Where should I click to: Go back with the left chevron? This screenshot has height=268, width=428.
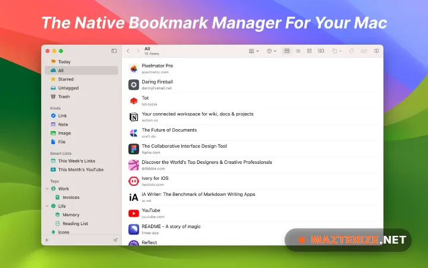[128, 51]
